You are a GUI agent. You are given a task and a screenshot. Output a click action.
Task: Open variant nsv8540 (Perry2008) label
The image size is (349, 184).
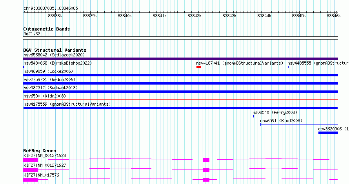(x=275, y=112)
